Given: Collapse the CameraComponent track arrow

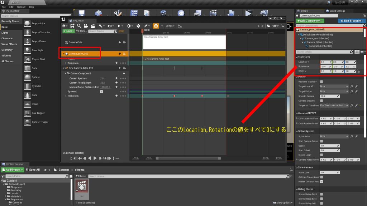Looking at the screenshot, I should 66,73.
